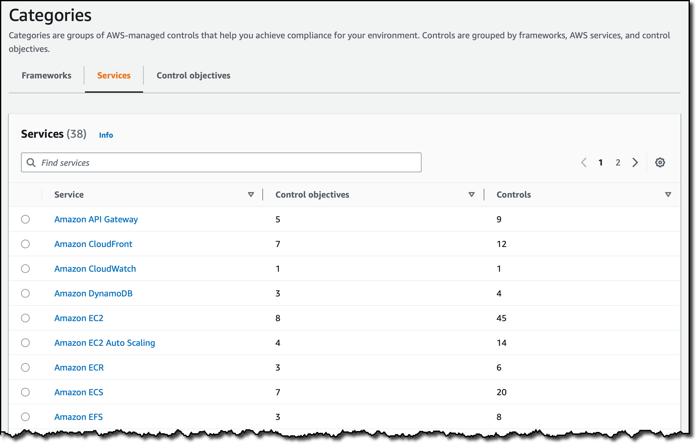Sort by Controls column arrow
Image resolution: width=696 pixels, height=444 pixels.
(668, 195)
